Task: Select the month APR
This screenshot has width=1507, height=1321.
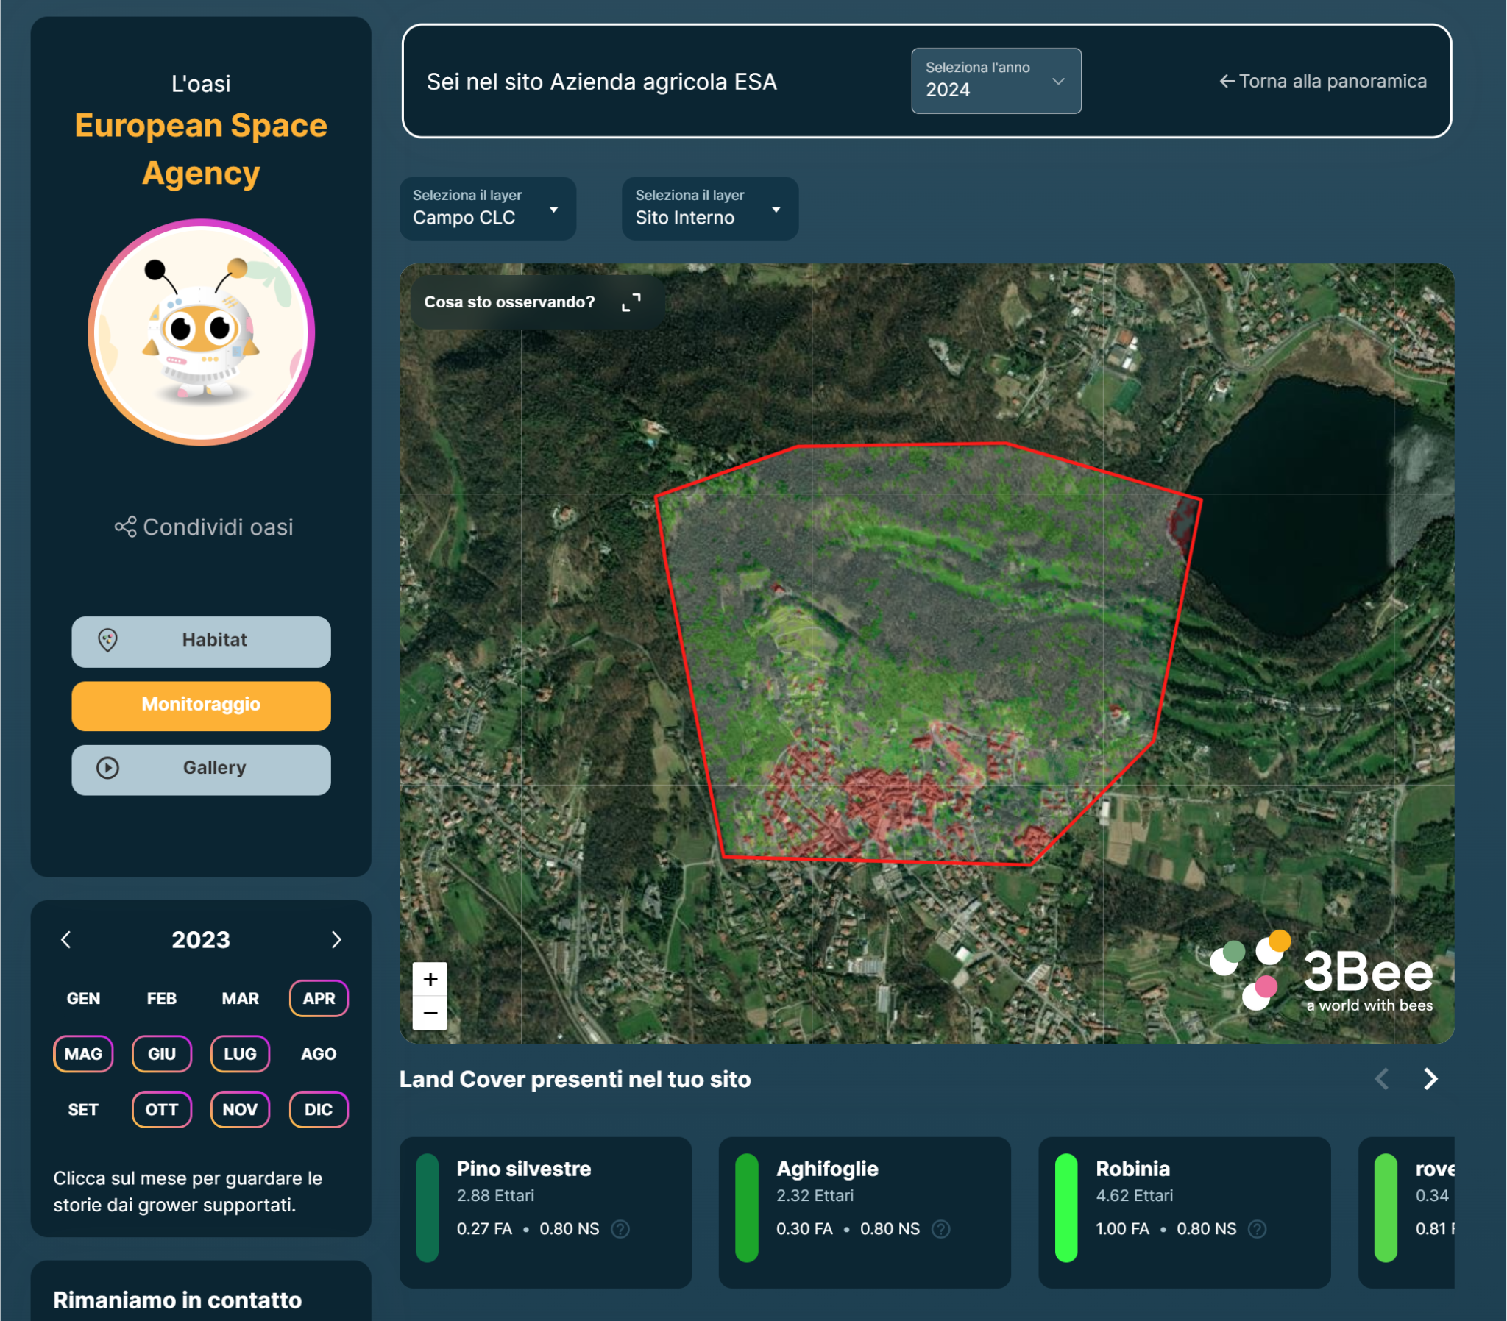Action: [x=319, y=998]
